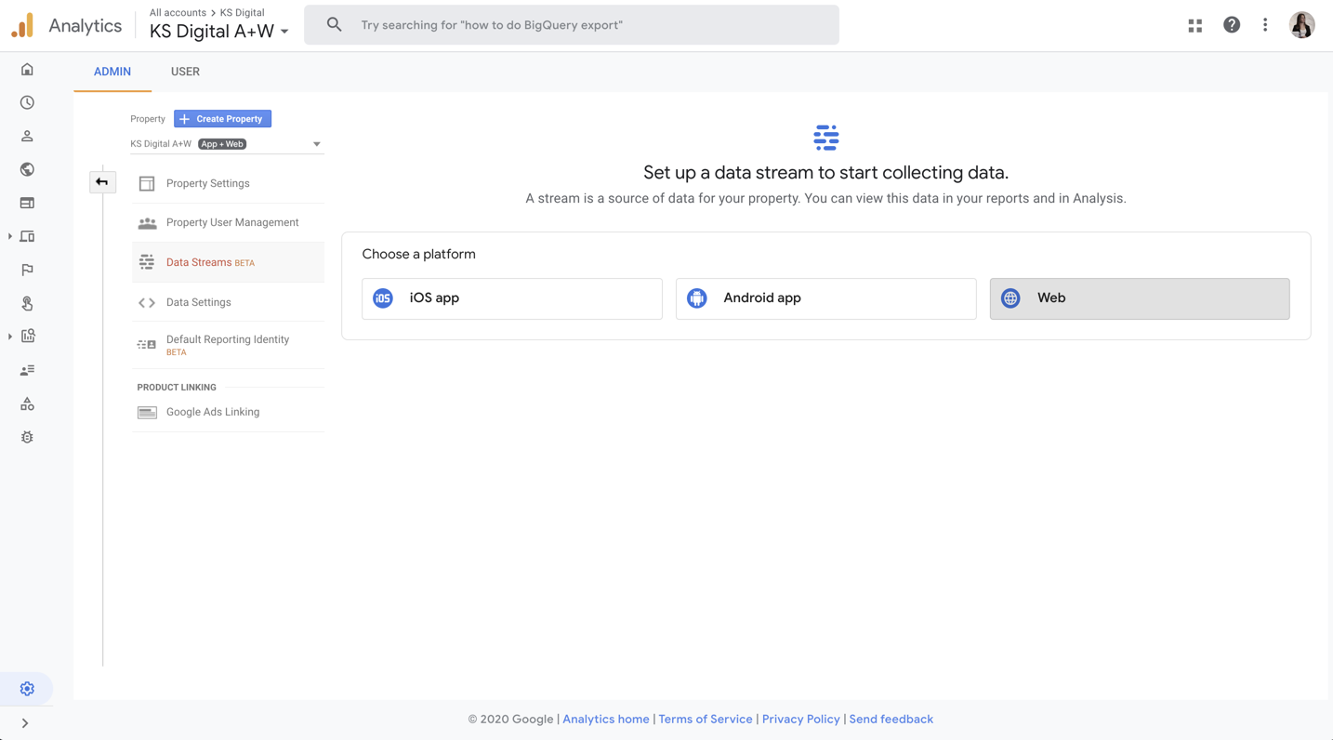The height and width of the screenshot is (740, 1333).
Task: Open the Privacy Policy link
Action: (801, 720)
